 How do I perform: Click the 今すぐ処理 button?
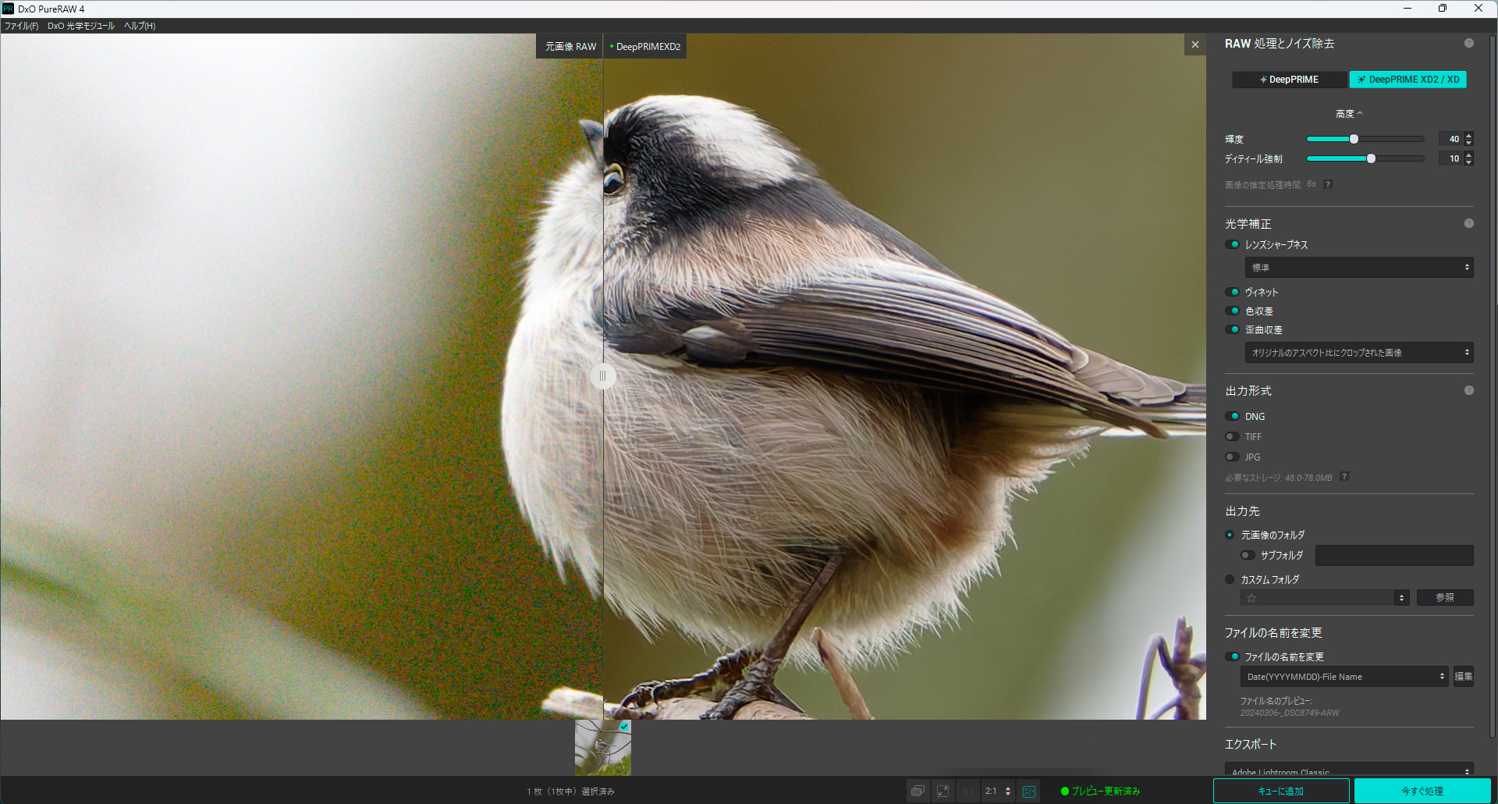pos(1422,791)
